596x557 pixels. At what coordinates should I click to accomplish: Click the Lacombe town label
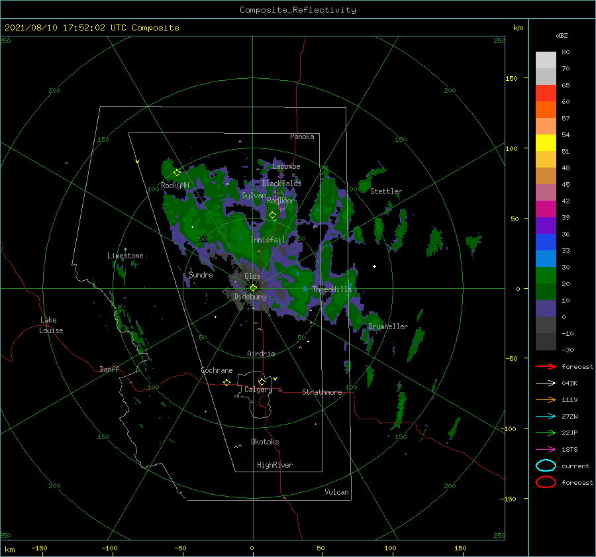(x=286, y=166)
